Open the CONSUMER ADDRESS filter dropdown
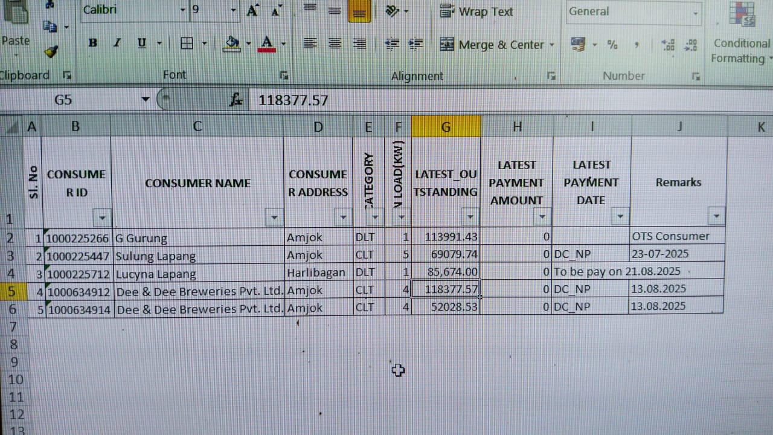The image size is (773, 435). (x=344, y=217)
